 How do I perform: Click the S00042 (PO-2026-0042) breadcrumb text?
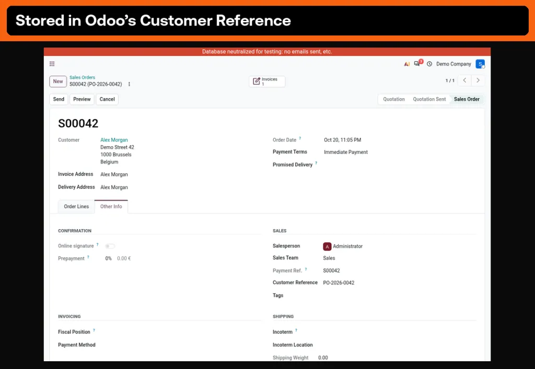[96, 84]
